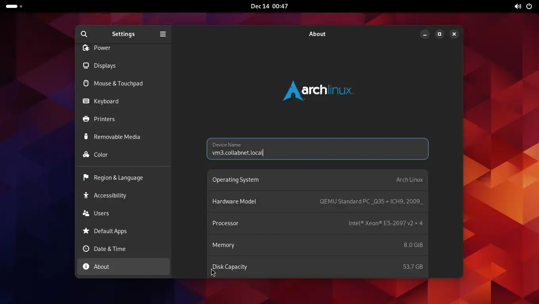This screenshot has height=304, width=539.
Task: Click the Processor row label
Action: 226,223
